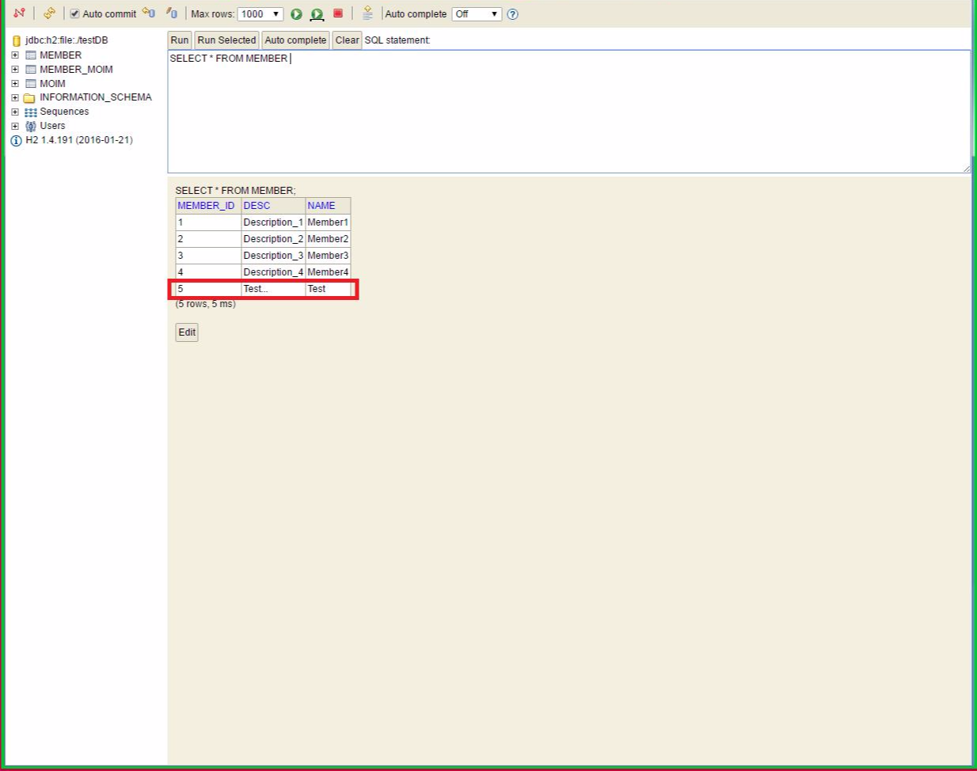Toggle the Auto commit checkbox
The width and height of the screenshot is (977, 771).
pos(74,14)
